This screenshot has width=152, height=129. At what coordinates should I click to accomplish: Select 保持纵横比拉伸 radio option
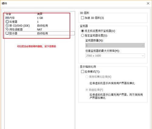coord(87,77)
